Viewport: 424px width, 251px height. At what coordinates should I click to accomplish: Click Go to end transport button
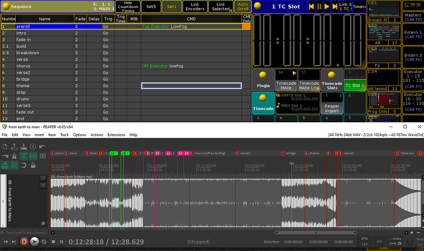coord(14,242)
